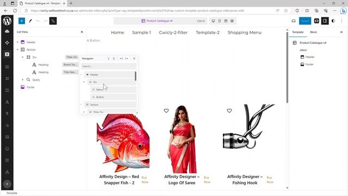Viewport: 348px width, 196px height.
Task: Click the Navigator dock left icon
Action: coord(121,58)
